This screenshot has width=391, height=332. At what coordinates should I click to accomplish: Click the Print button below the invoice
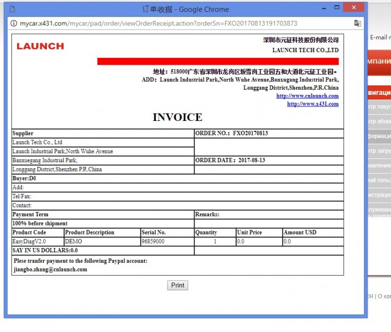coord(177,285)
